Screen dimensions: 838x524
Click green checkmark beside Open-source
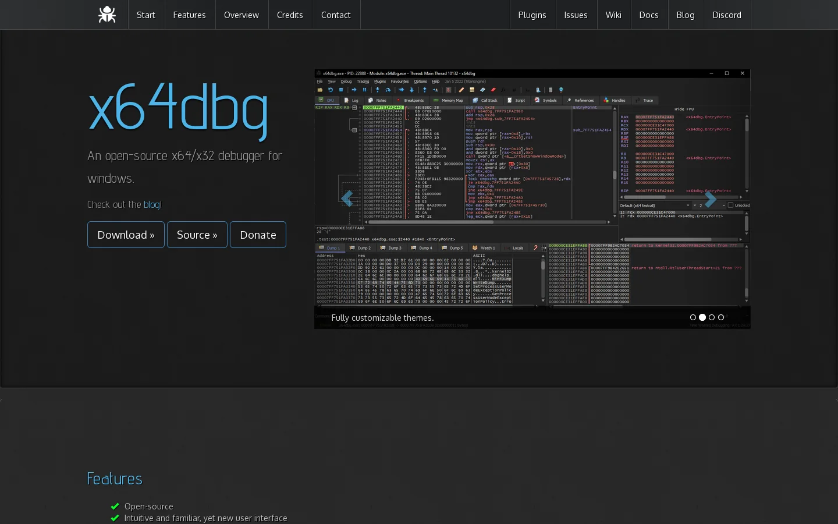point(115,507)
